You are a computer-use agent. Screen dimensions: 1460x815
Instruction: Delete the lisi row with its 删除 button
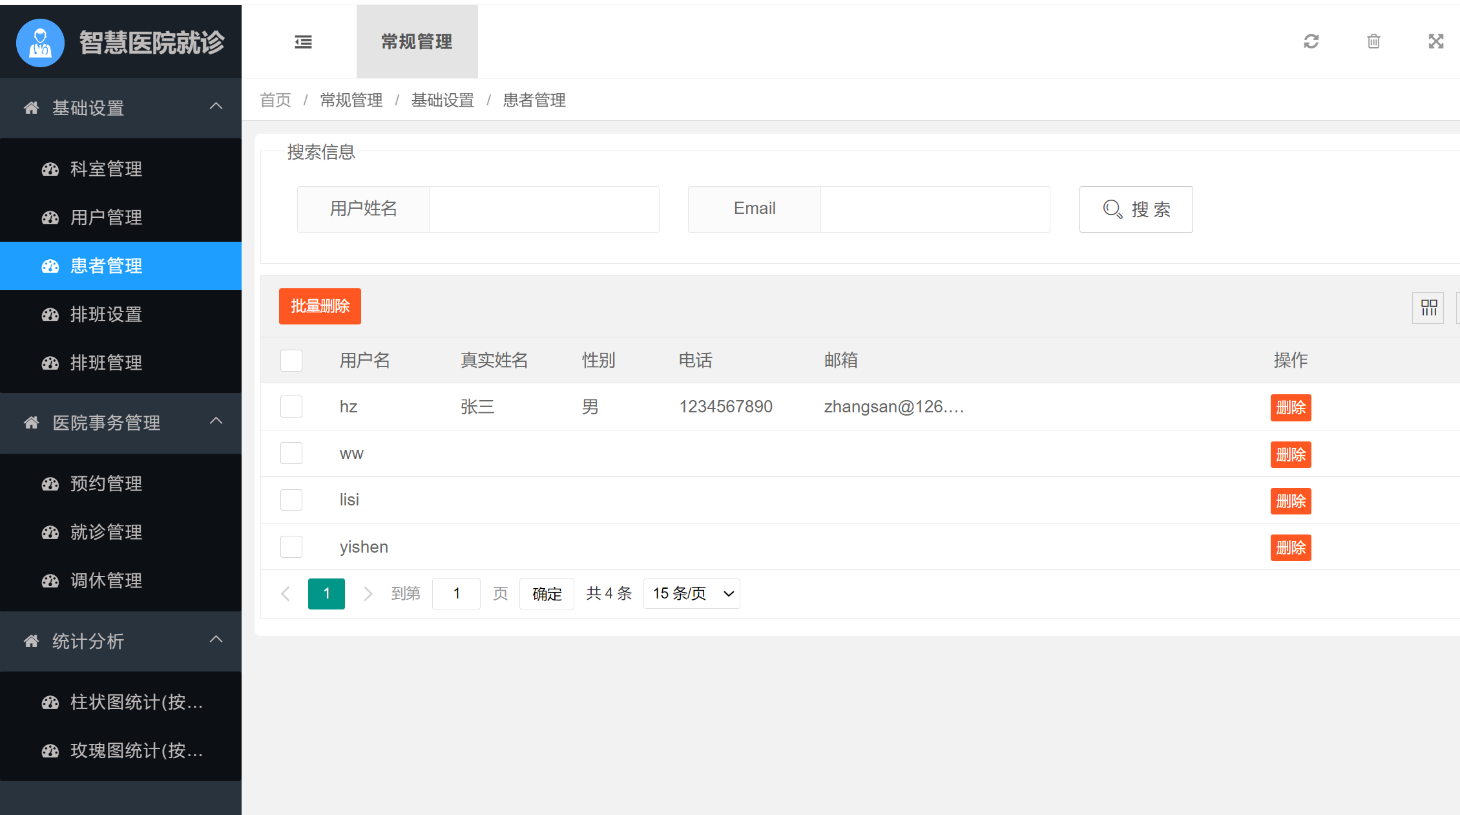tap(1290, 501)
